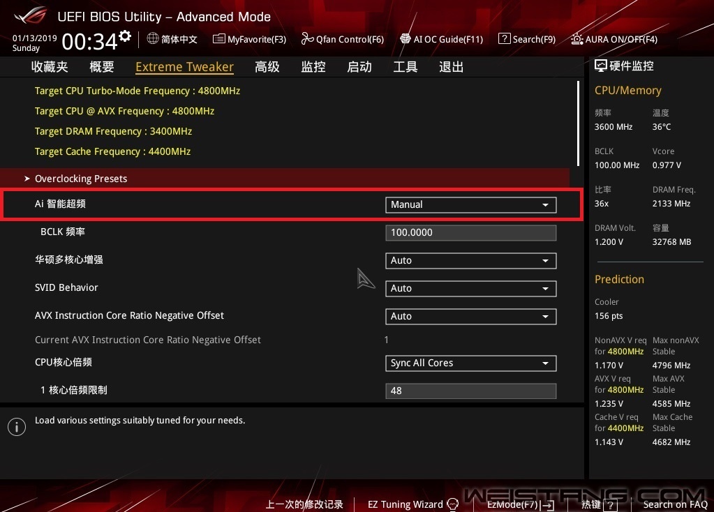Click Target CPU @ AVX Frequency text
The image size is (714, 512).
coord(124,111)
